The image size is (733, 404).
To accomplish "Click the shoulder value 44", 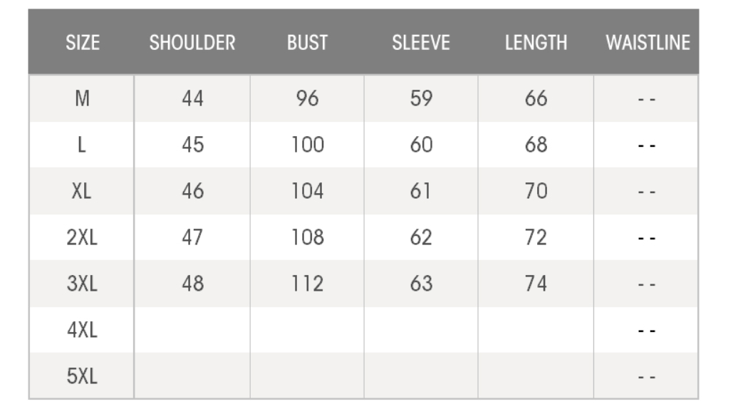I will pyautogui.click(x=192, y=99).
